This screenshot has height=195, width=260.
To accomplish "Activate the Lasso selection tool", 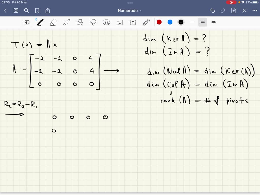I will point(93,22).
